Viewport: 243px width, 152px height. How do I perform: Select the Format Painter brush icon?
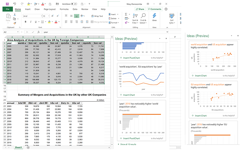pyautogui.click(x=15, y=23)
